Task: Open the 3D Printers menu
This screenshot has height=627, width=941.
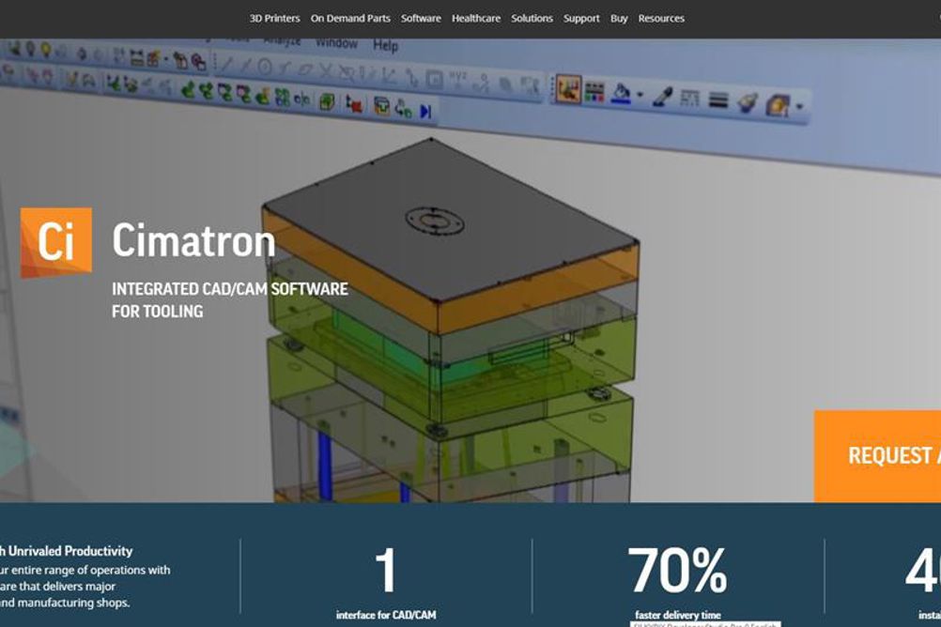Action: 274,19
